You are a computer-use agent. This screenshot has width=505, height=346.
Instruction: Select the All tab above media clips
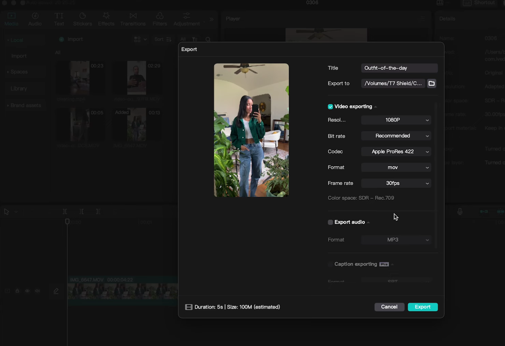tap(58, 53)
